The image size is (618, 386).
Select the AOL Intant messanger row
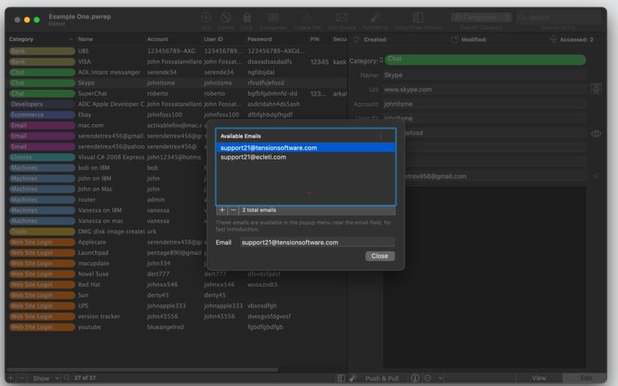(x=177, y=73)
